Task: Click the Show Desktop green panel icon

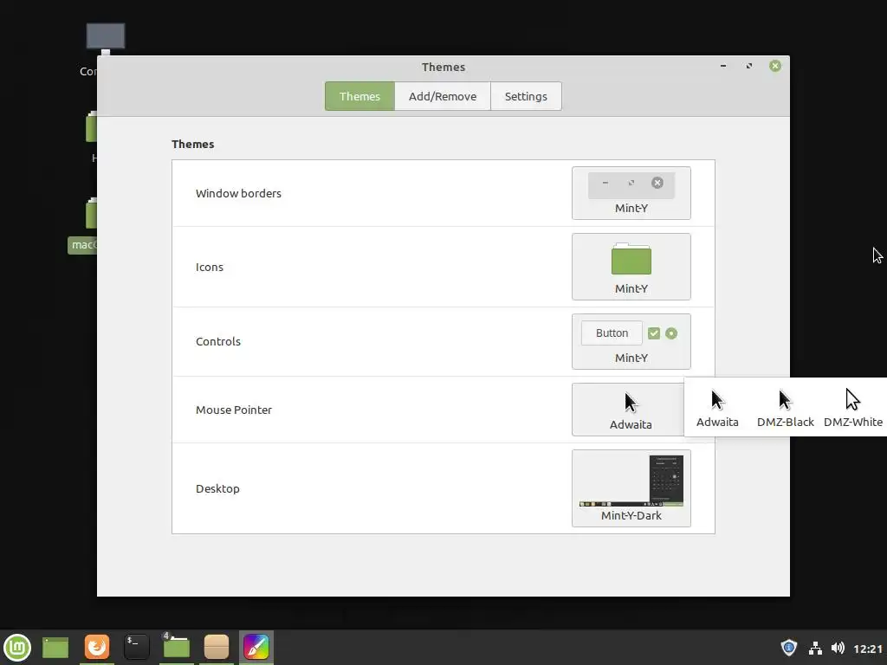Action: click(55, 648)
